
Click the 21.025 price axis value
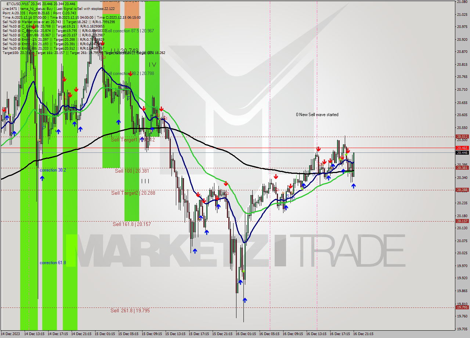tap(462, 15)
